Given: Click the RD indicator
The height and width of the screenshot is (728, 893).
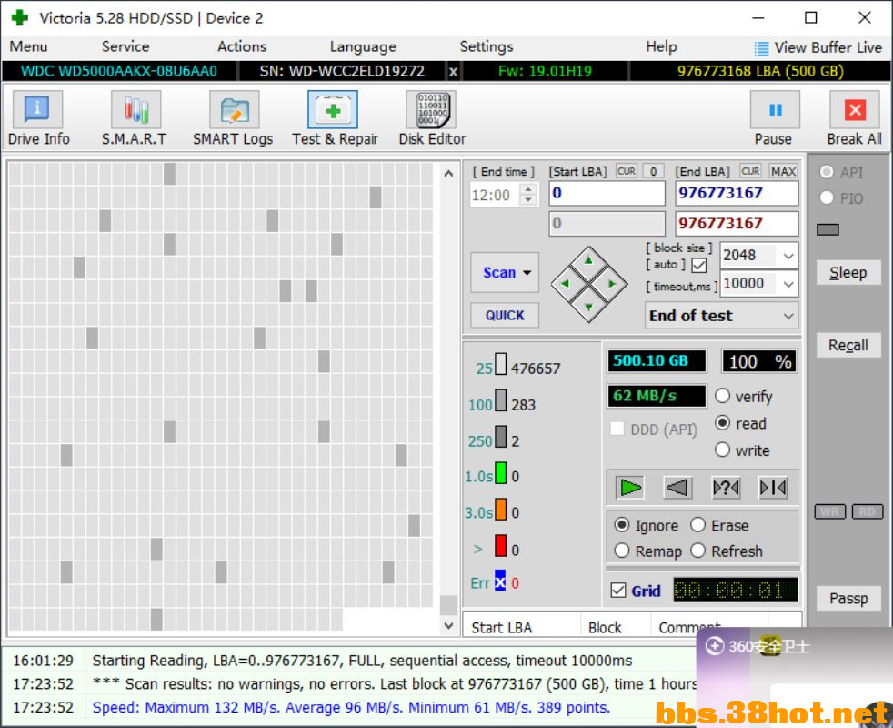Looking at the screenshot, I should (x=868, y=511).
